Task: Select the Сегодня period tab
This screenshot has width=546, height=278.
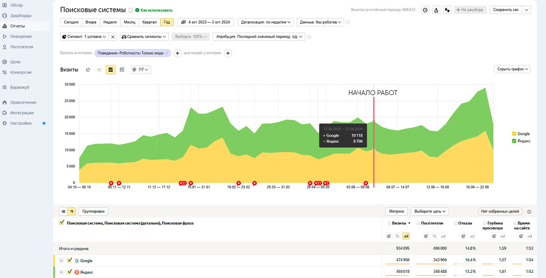Action: click(x=71, y=22)
